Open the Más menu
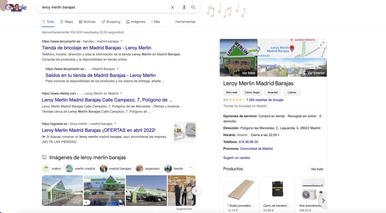This screenshot has height=213, width=386. click(x=156, y=21)
